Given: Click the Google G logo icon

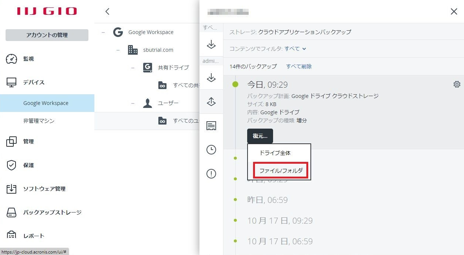Looking at the screenshot, I should tap(118, 32).
